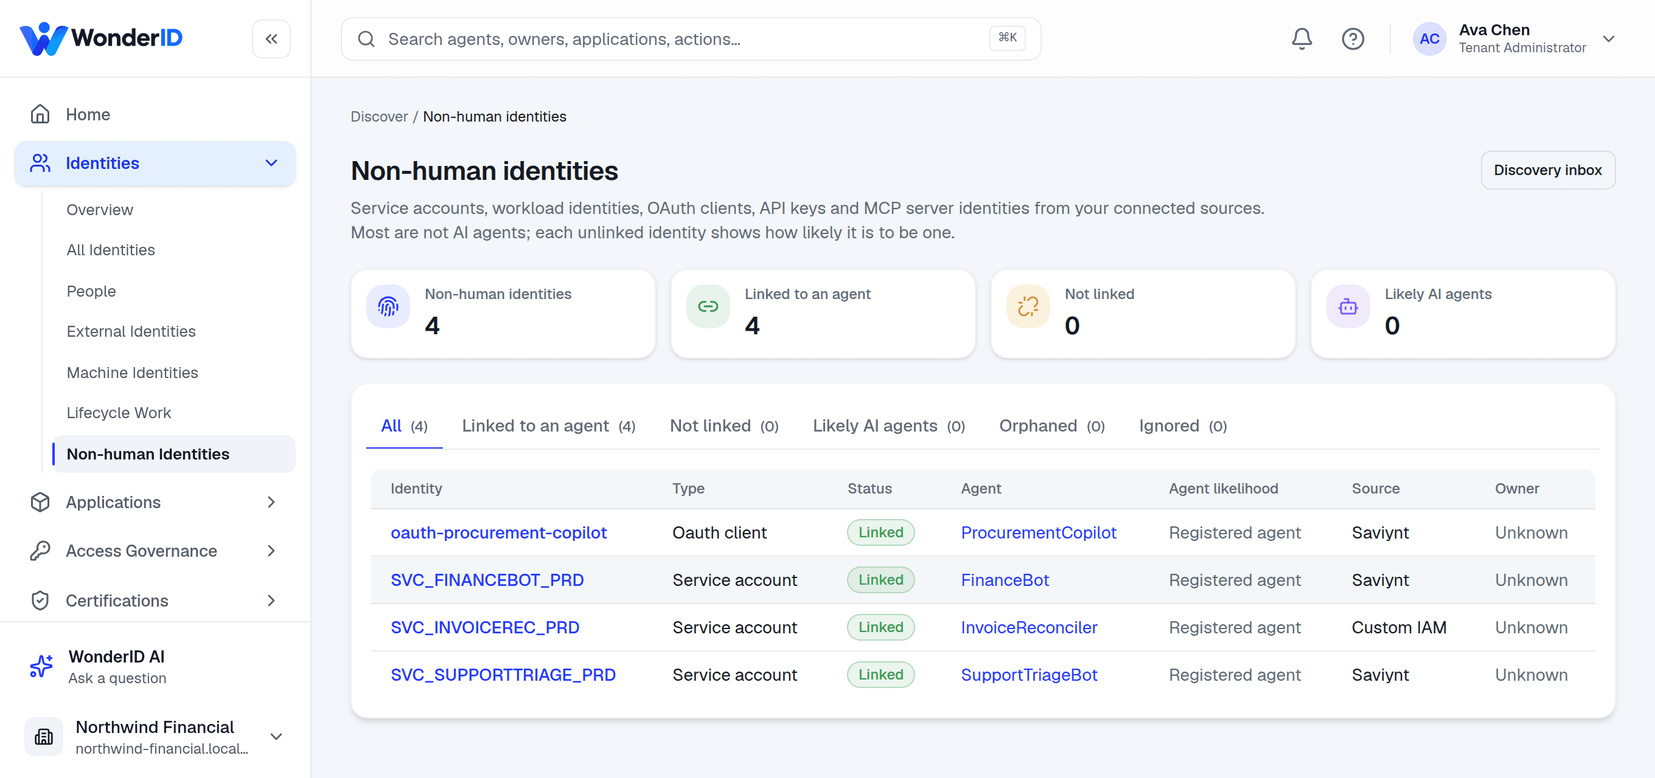Image resolution: width=1655 pixels, height=778 pixels.
Task: Open Lifecycle Work in sidebar
Action: point(119,413)
